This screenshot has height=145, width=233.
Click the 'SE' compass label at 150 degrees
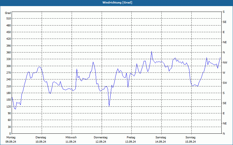225,103
